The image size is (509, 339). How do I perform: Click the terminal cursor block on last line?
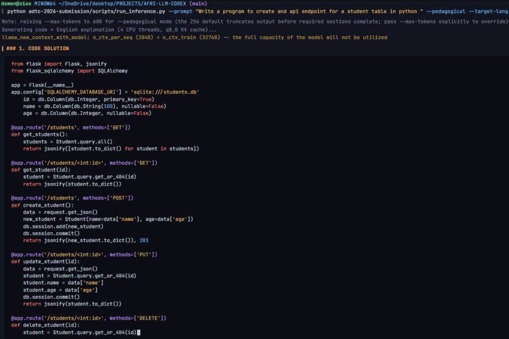point(138,332)
